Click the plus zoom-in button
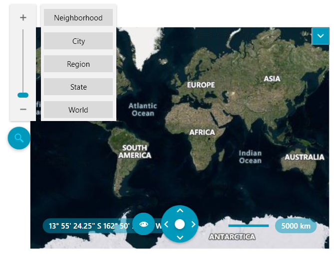Image resolution: width=334 pixels, height=254 pixels. click(23, 17)
